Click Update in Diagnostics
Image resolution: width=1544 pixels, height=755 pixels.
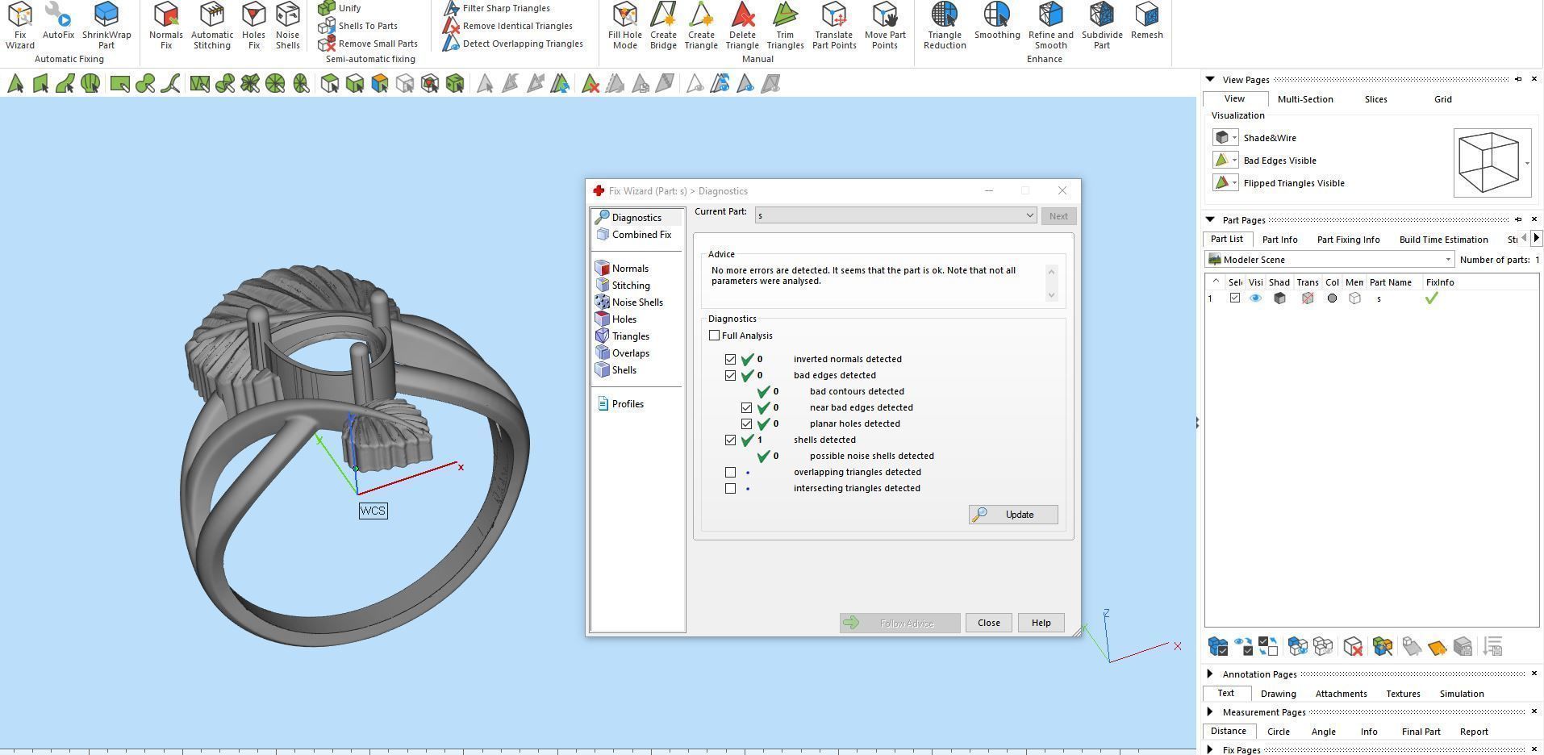click(1013, 515)
